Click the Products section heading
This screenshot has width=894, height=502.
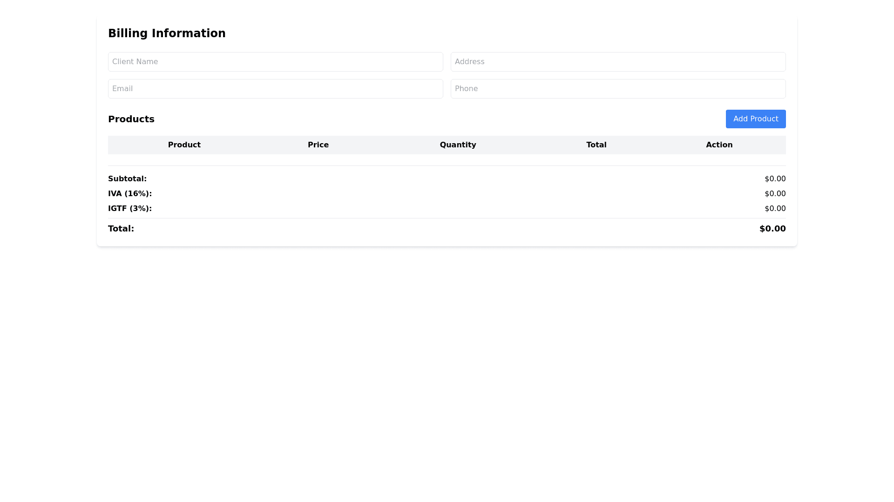[x=131, y=119]
